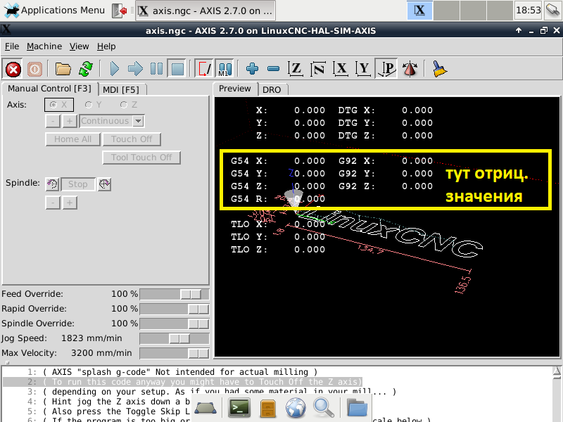Image resolution: width=563 pixels, height=422 pixels.
Task: Jog axis in the negative direction
Action: click(53, 121)
